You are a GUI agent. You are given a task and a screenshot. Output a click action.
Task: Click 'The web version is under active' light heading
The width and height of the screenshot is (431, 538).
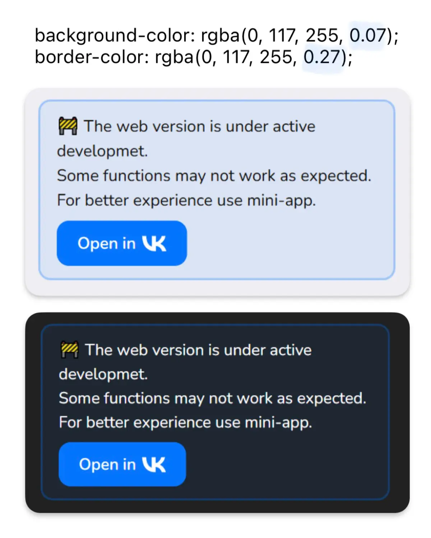(x=199, y=127)
